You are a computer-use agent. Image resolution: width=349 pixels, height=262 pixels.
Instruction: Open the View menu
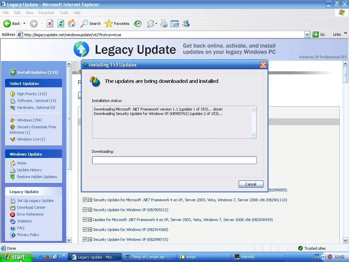[29, 13]
